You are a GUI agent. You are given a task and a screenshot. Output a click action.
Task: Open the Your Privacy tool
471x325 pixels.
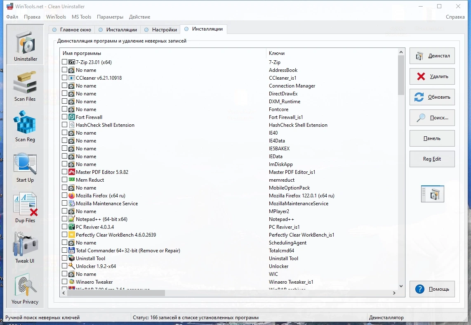coord(25,289)
